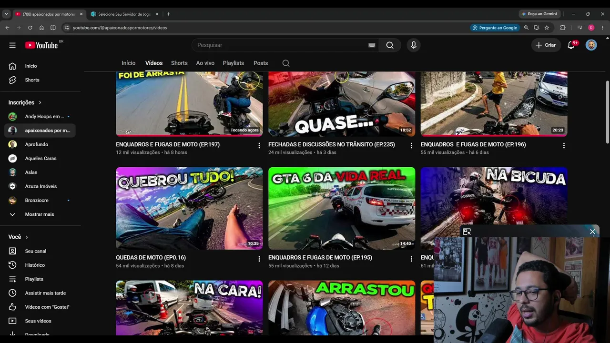Image resolution: width=610 pixels, height=343 pixels.
Task: Open Vídeos com "Gostei" in the sidebar
Action: (41, 307)
